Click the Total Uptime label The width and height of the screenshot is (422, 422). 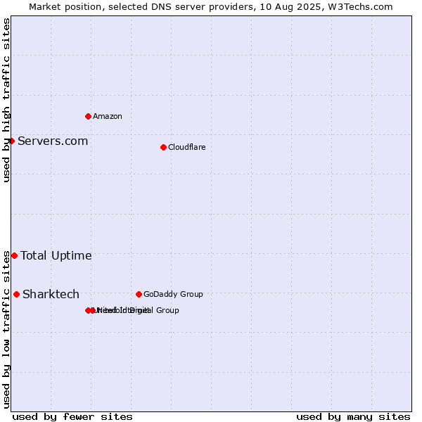tap(56, 256)
